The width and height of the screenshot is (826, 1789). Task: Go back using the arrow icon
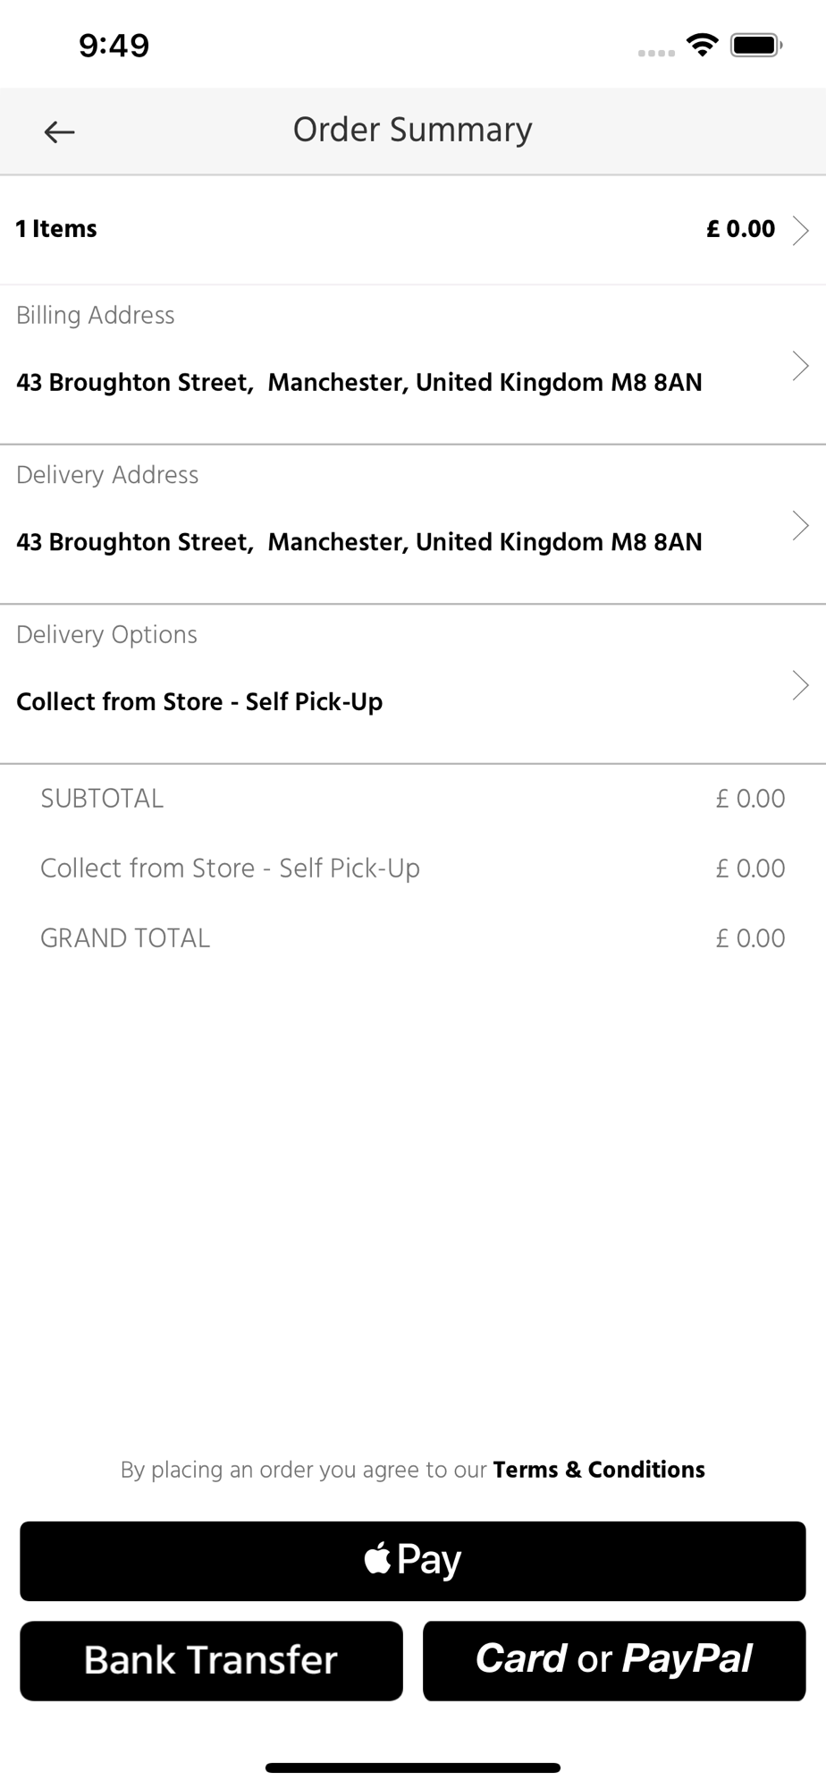click(59, 132)
